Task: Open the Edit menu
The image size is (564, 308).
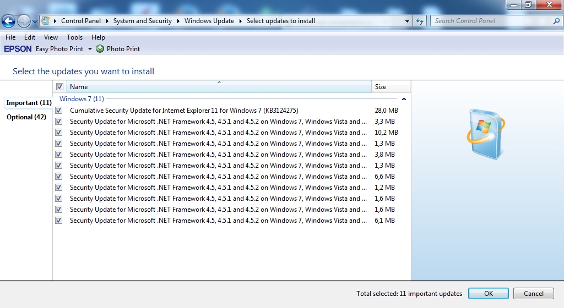Action: point(30,37)
